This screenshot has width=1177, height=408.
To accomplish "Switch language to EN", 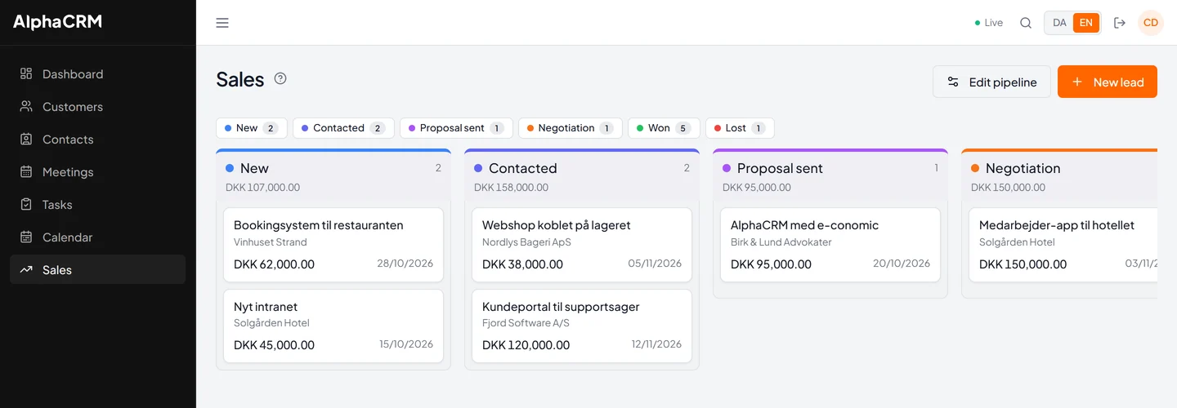I will click(x=1085, y=23).
